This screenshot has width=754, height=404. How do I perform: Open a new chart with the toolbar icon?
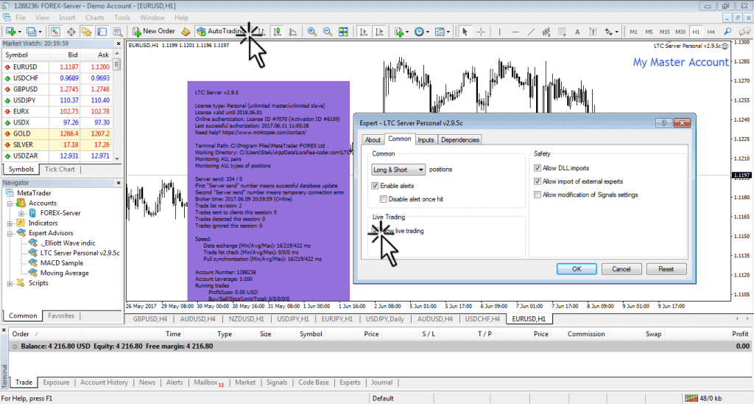point(10,32)
